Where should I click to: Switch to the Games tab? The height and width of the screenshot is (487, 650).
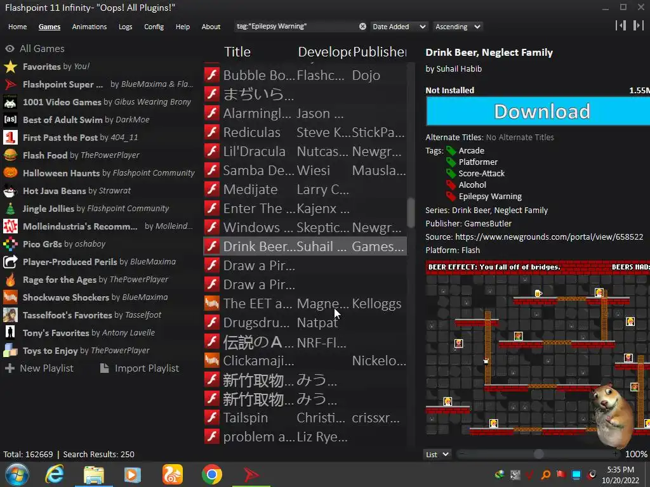50,27
